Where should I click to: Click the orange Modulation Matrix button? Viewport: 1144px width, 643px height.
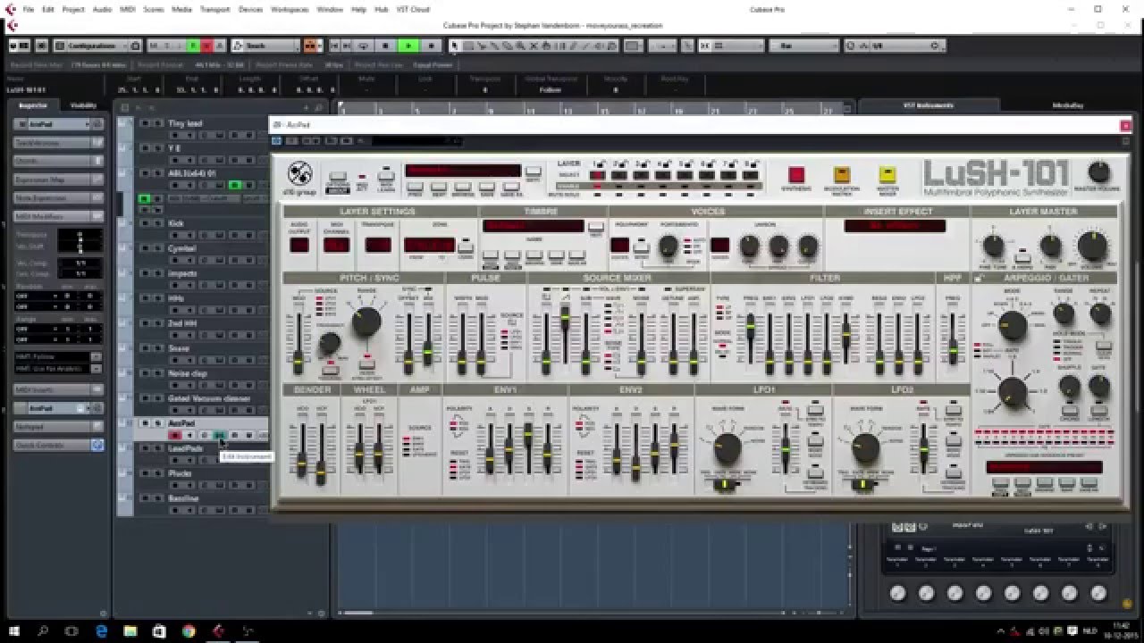tap(842, 175)
